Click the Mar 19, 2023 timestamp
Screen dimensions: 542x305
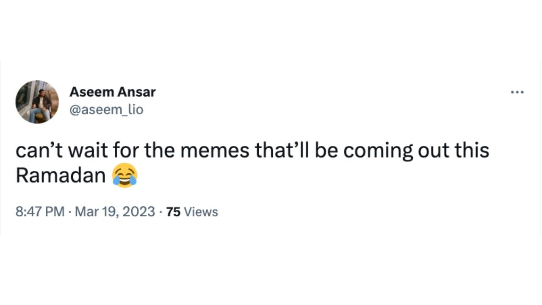tap(115, 211)
